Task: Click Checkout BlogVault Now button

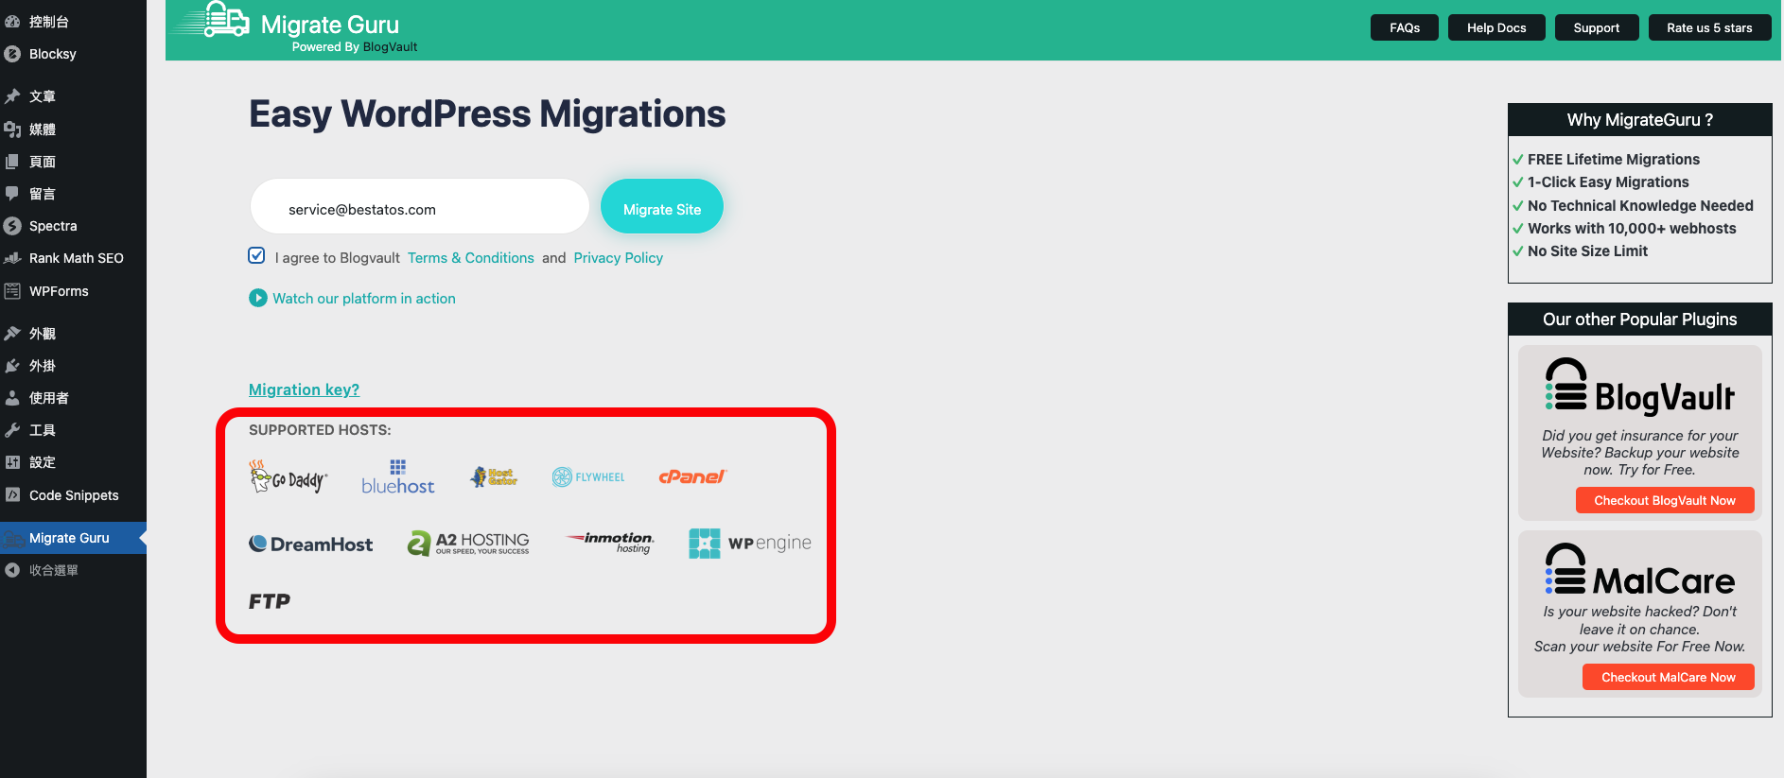Action: [1665, 500]
